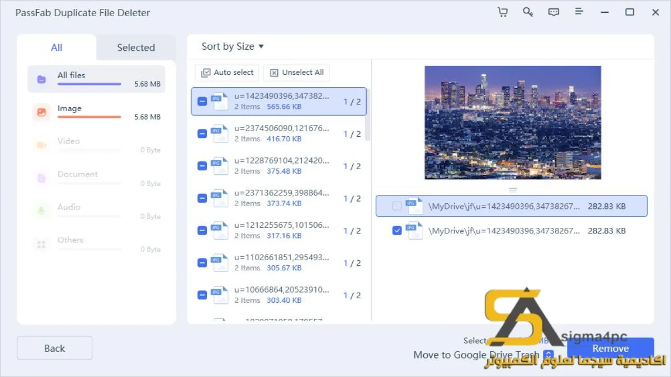Click 1 / 2 count of u=2374506090
Image resolution: width=671 pixels, height=377 pixels.
click(352, 134)
